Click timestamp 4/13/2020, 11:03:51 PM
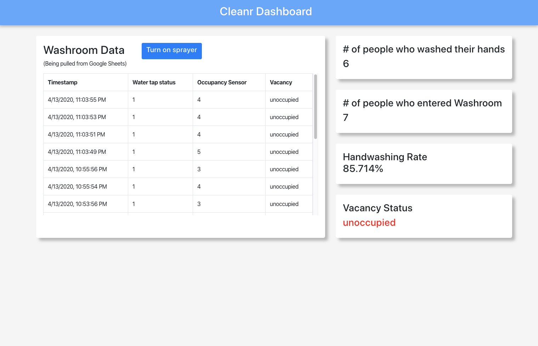 pyautogui.click(x=77, y=134)
